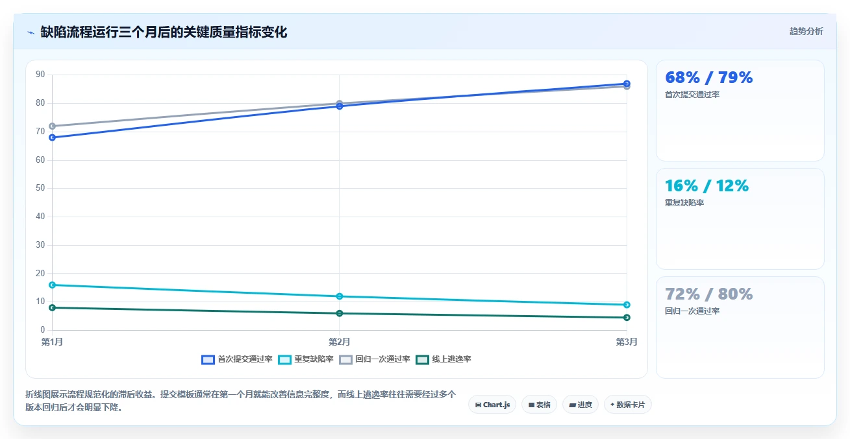Click the 趋势分析 label

click(806, 31)
